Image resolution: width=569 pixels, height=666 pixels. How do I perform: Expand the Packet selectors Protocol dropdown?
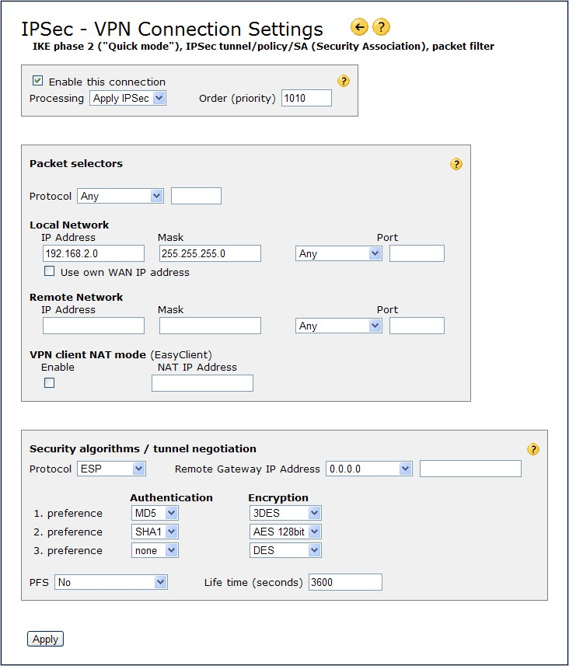pyautogui.click(x=120, y=196)
